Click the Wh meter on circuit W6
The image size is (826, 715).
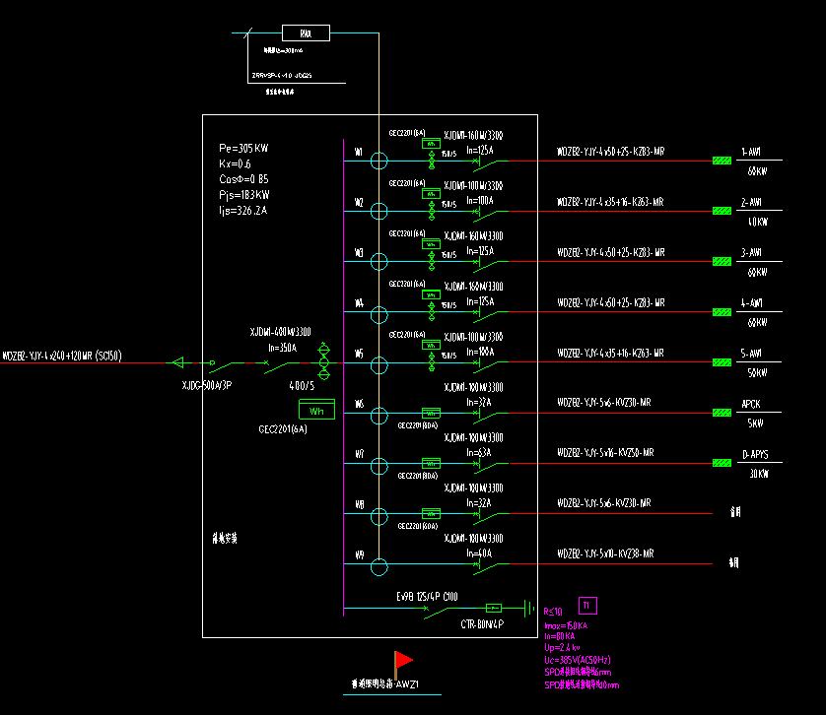pos(431,414)
